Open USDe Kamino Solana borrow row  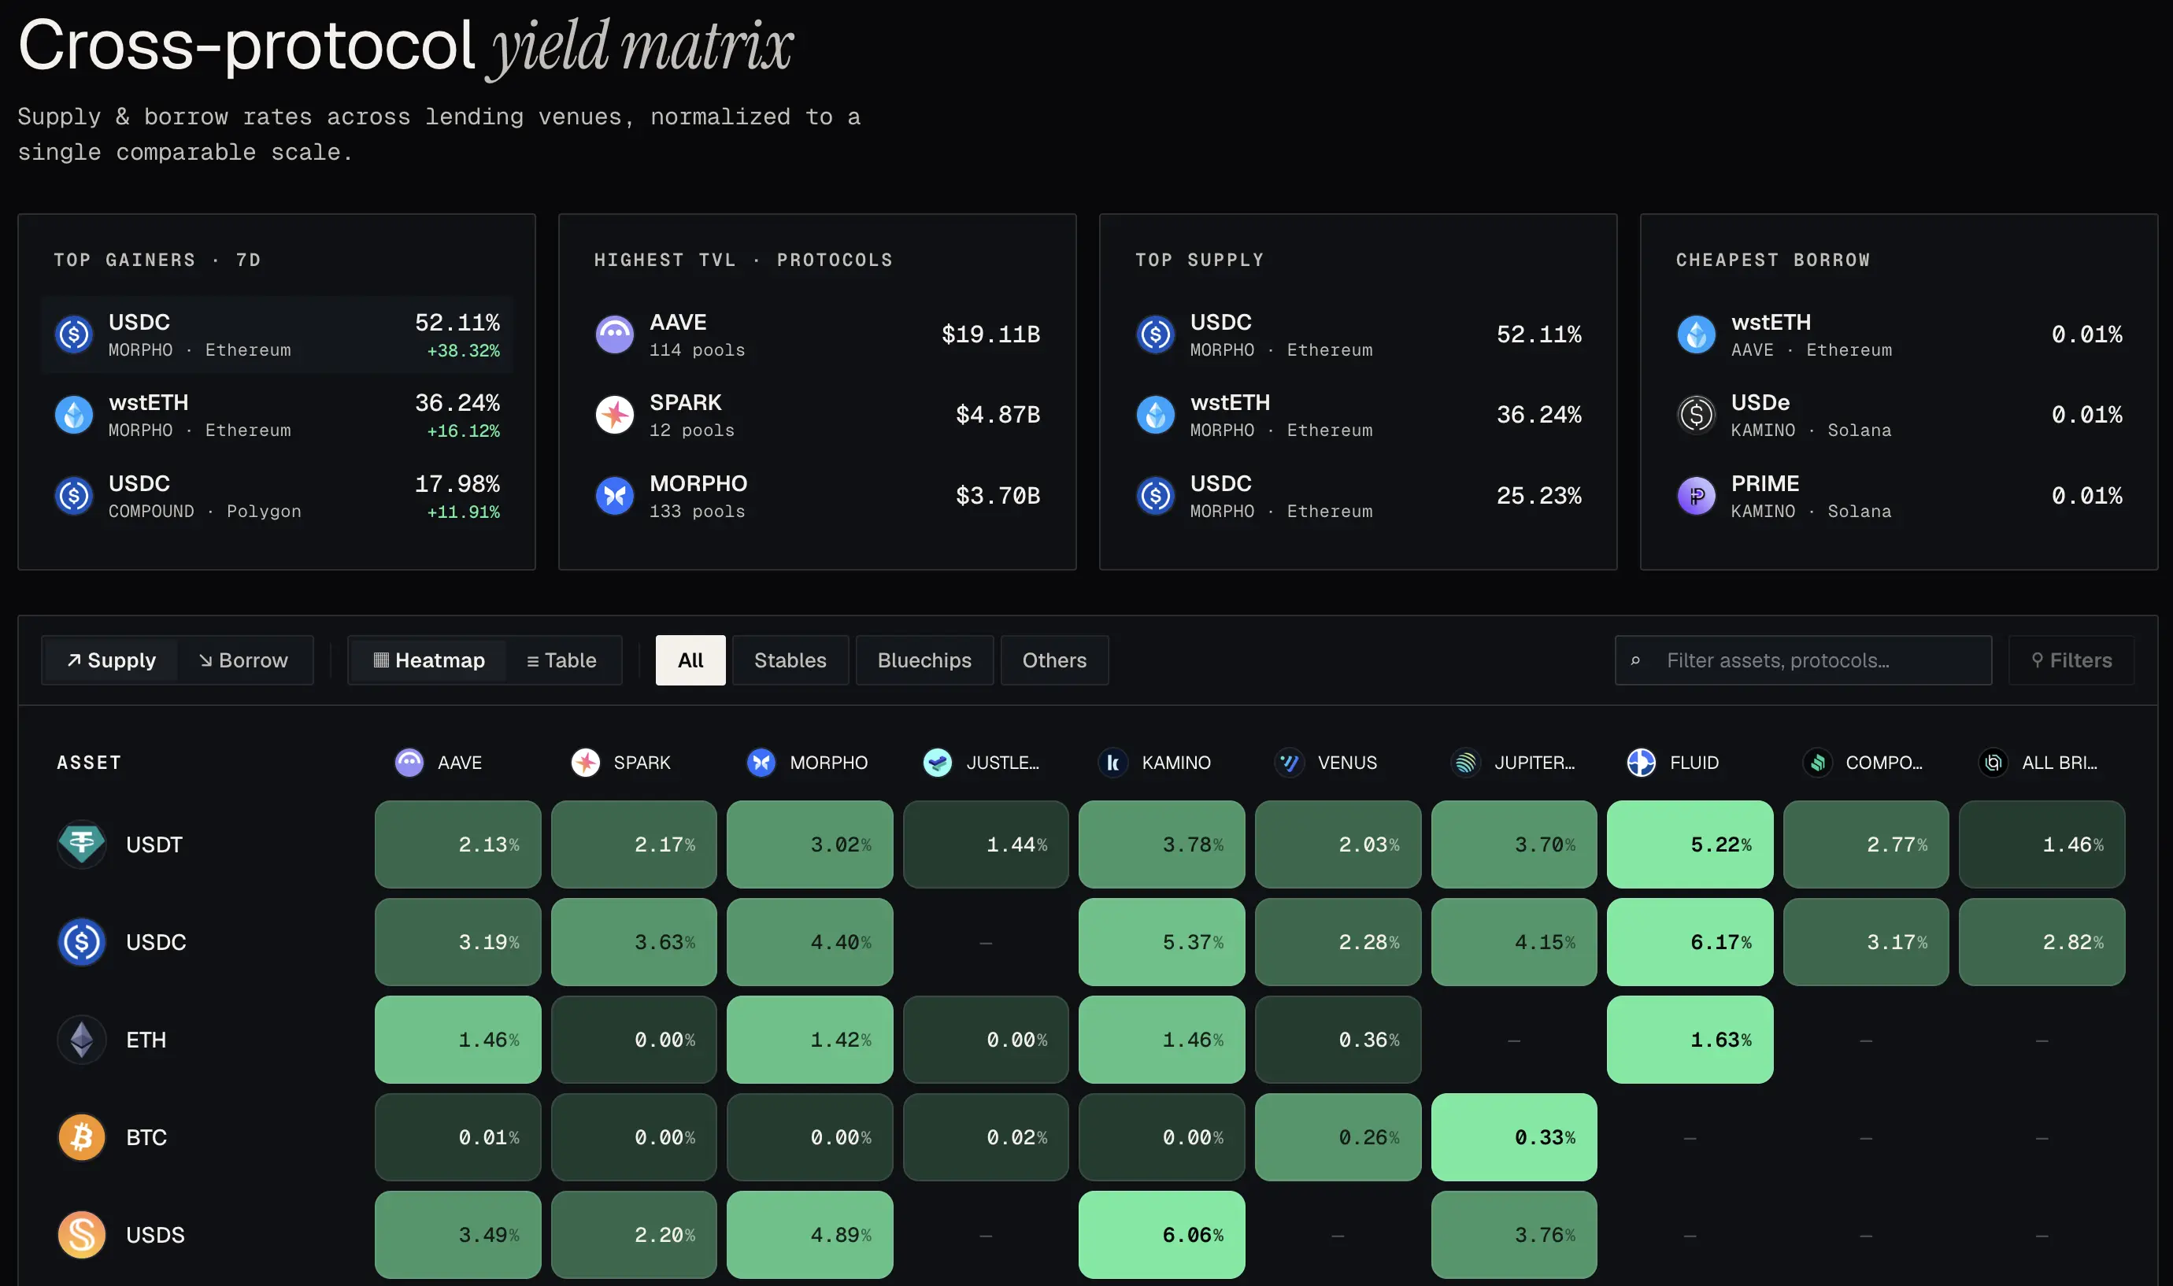click(1899, 415)
